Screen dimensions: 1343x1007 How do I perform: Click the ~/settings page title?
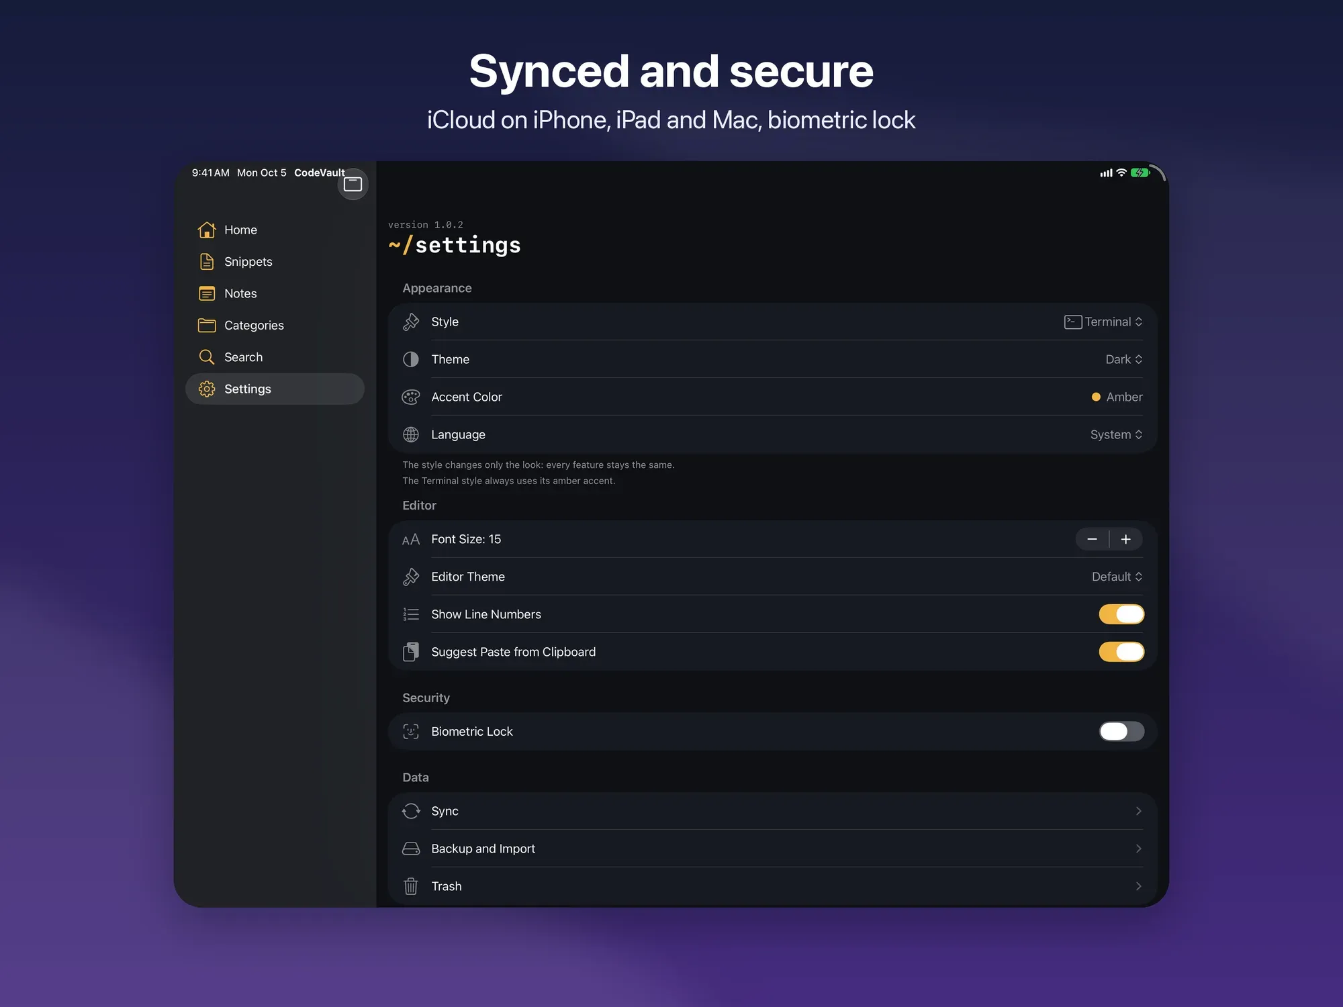pyautogui.click(x=455, y=245)
